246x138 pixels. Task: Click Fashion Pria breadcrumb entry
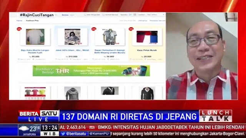coord(32,20)
